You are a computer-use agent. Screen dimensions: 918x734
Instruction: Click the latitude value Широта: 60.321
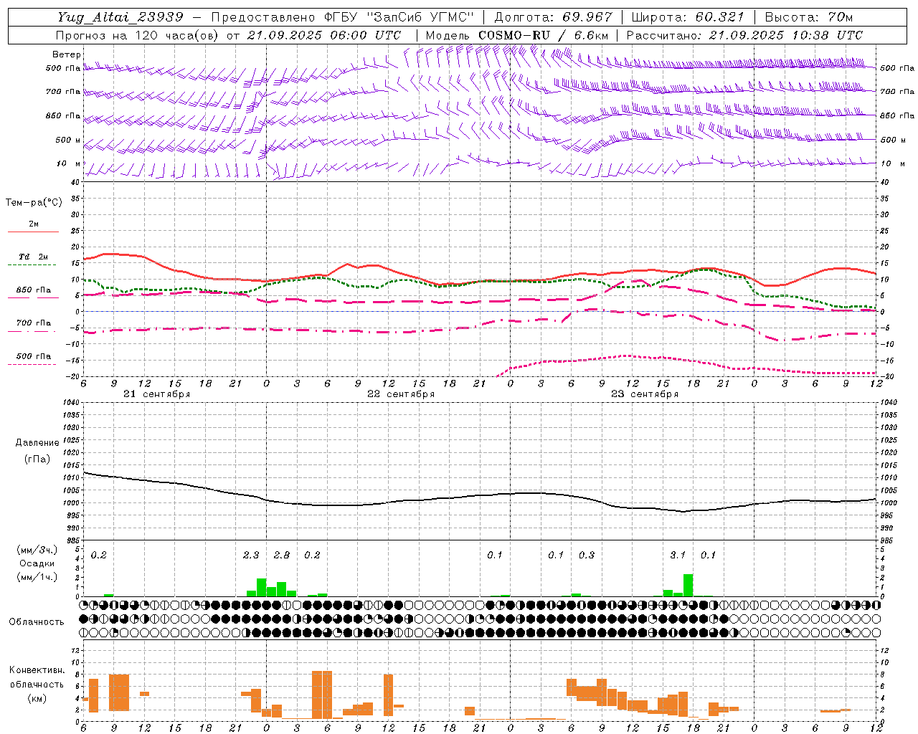tap(688, 17)
